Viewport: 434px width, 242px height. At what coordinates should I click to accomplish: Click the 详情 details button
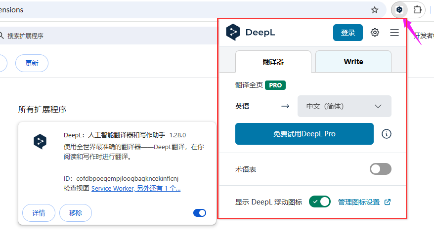click(x=39, y=213)
